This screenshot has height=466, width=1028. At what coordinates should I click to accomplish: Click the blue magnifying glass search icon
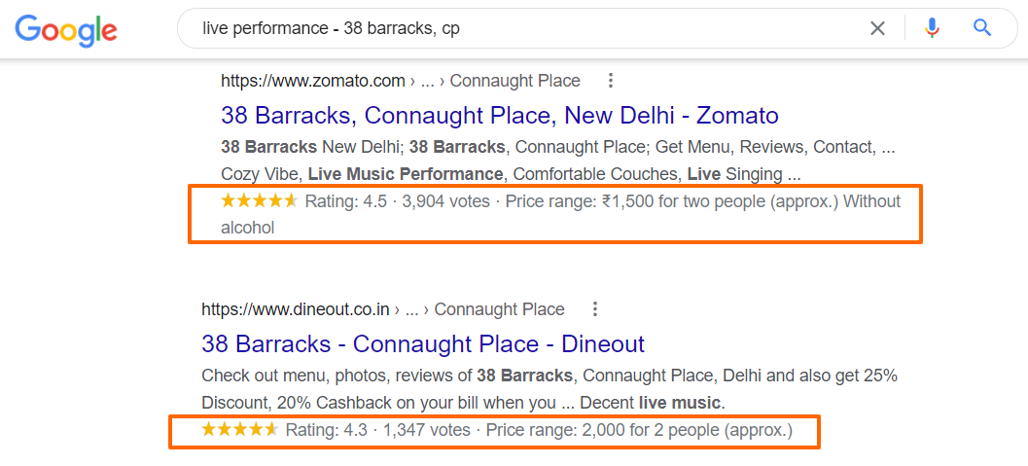click(981, 28)
